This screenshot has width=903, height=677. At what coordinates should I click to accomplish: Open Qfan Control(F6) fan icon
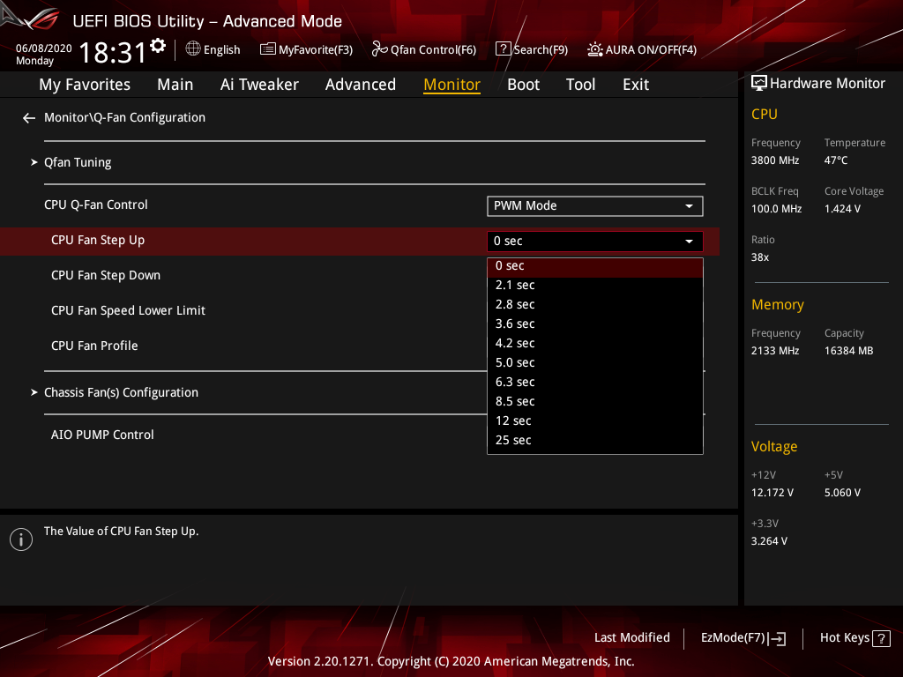[x=379, y=49]
